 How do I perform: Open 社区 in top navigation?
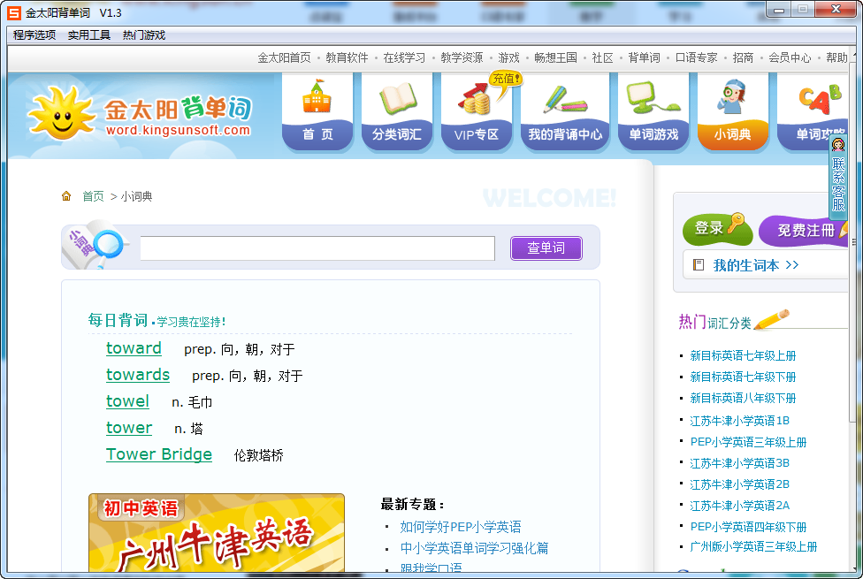(603, 57)
